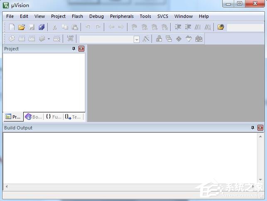
Task: Toggle the Build Output panel pin
Action: pos(252,128)
